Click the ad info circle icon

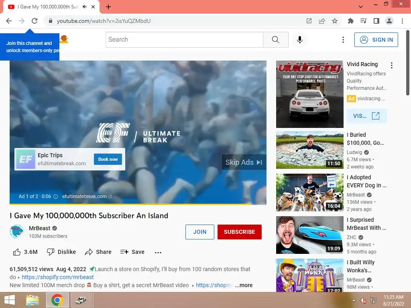click(55, 197)
